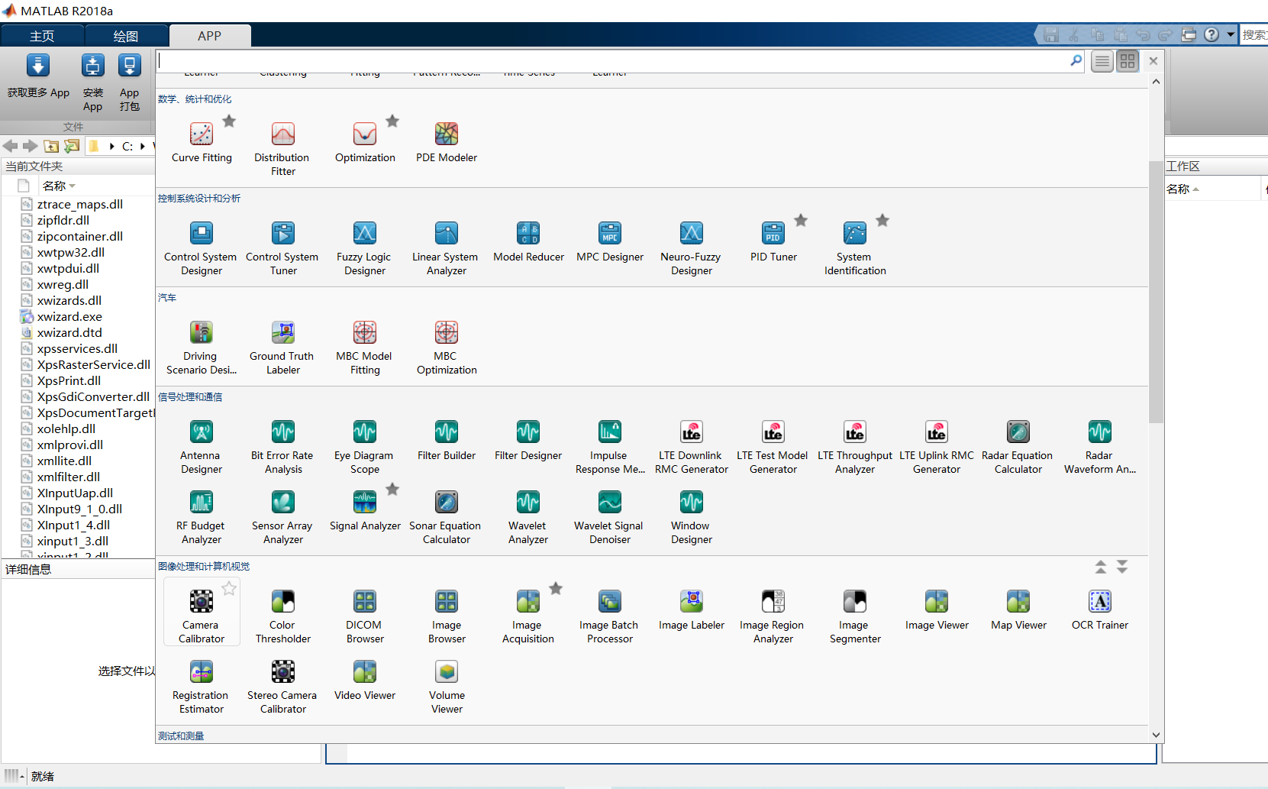This screenshot has height=789, width=1268.
Task: Launch Bit Error Rate Analysis
Action: click(x=282, y=447)
